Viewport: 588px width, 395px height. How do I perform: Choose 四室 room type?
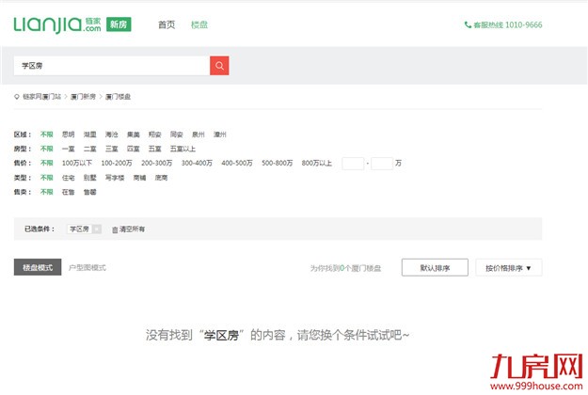134,149
